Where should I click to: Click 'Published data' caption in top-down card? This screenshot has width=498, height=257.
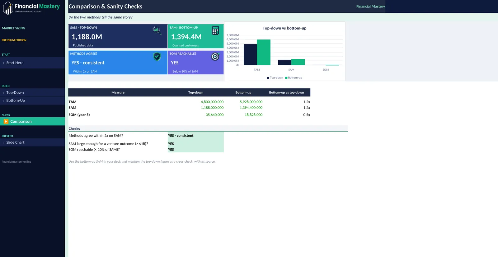pyautogui.click(x=83, y=46)
